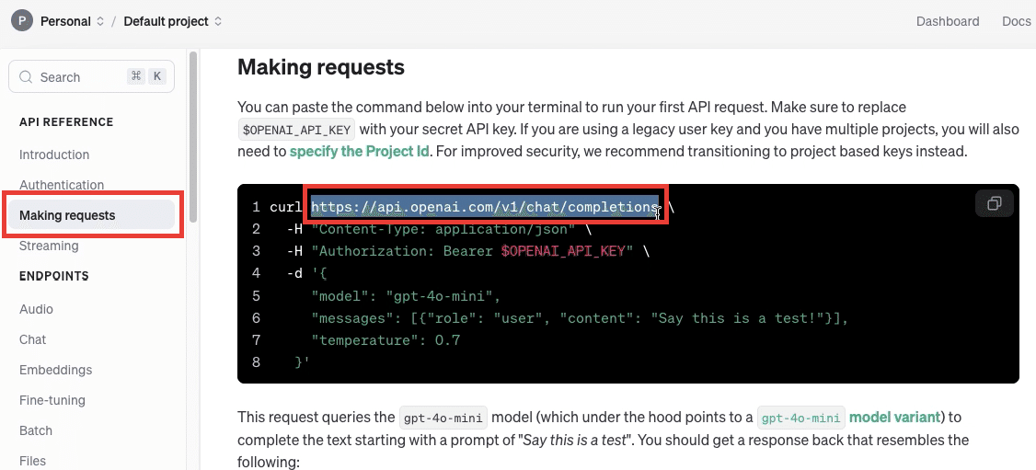Open Docs in the top navigation
1036x470 pixels.
click(1016, 21)
